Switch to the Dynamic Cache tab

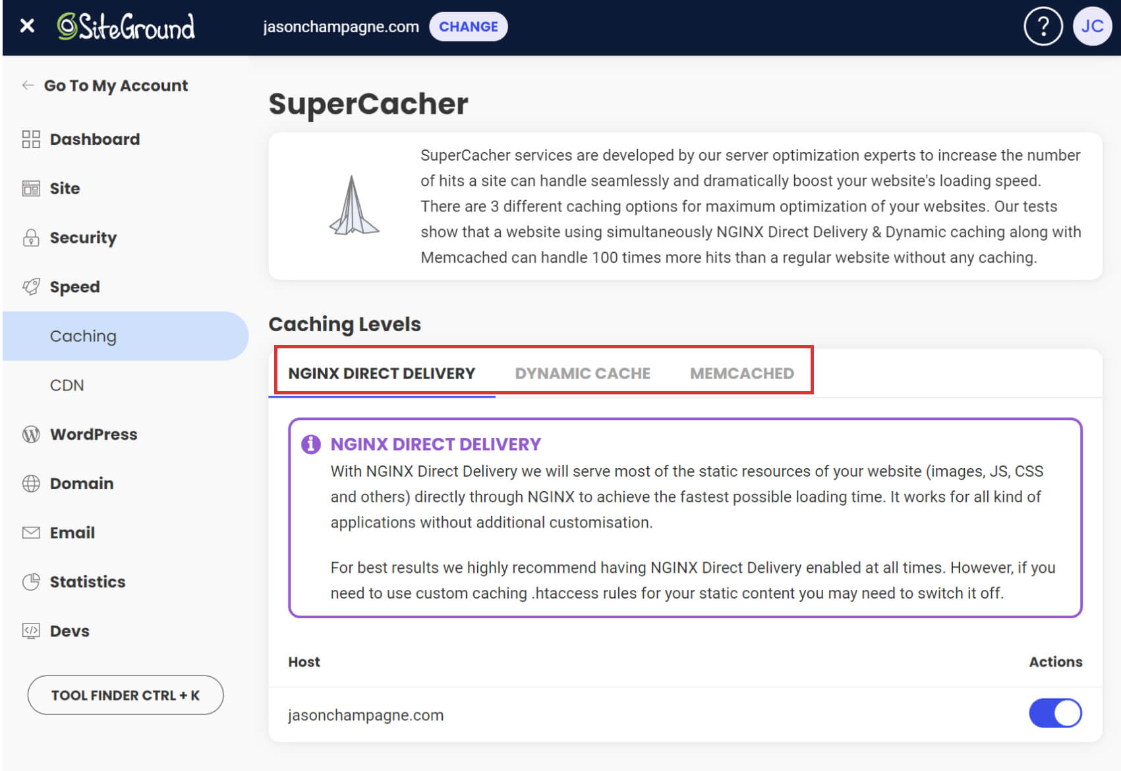(582, 373)
